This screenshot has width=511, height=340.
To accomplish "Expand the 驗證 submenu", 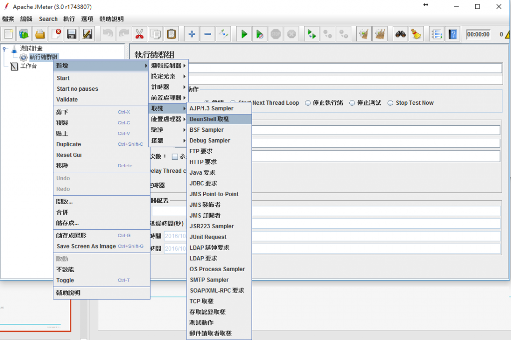I will point(168,130).
